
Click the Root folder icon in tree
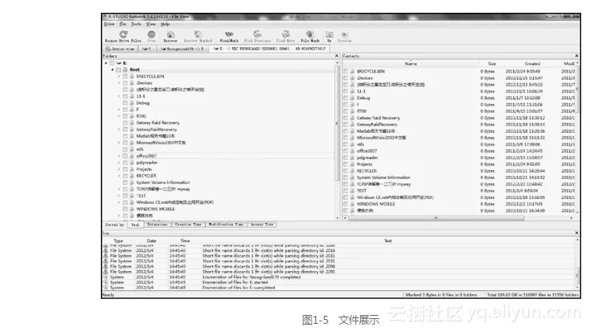(125, 70)
